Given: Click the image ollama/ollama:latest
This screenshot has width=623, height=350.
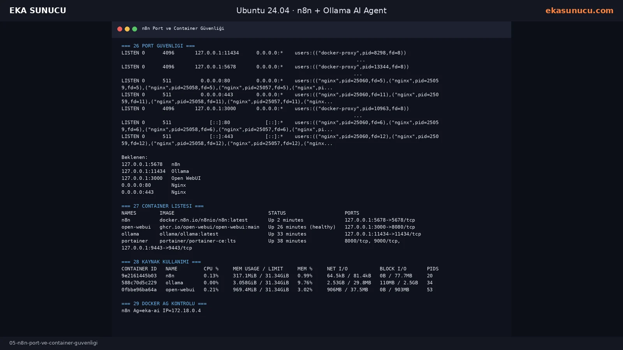Looking at the screenshot, I should click(189, 234).
